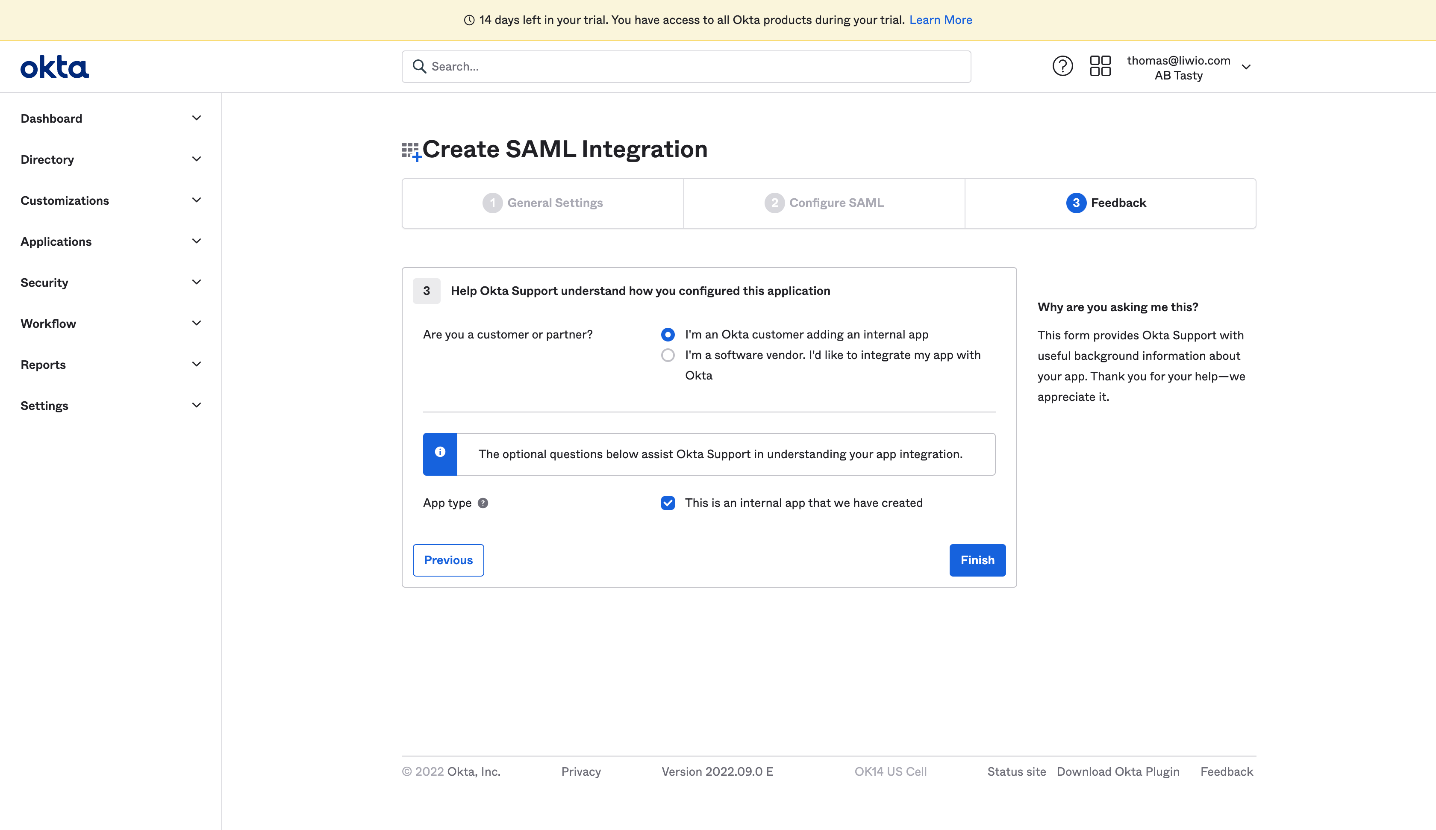Select the Feedback step tab

point(1110,203)
